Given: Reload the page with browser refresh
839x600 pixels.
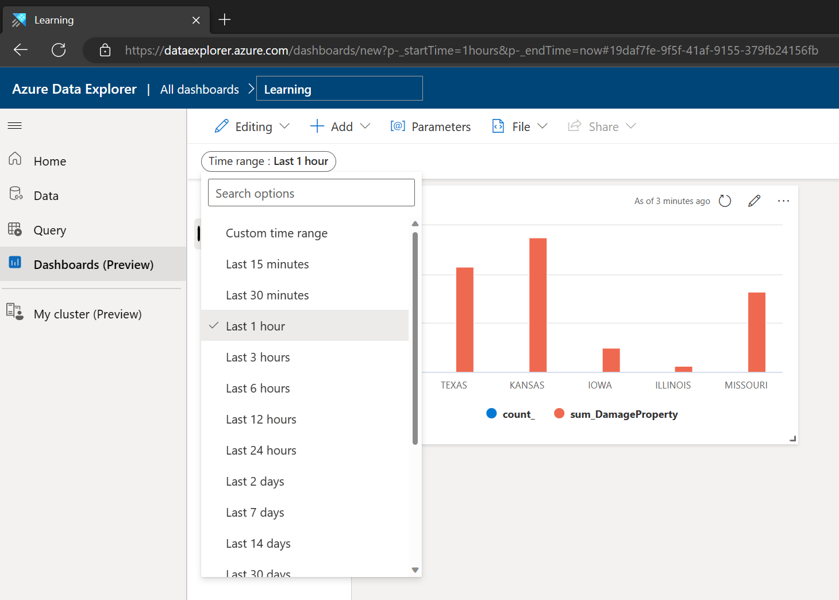Looking at the screenshot, I should pyautogui.click(x=59, y=50).
